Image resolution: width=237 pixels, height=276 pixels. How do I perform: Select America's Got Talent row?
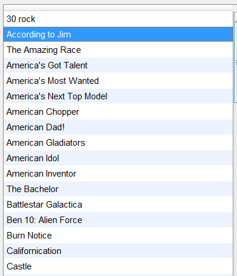point(118,65)
